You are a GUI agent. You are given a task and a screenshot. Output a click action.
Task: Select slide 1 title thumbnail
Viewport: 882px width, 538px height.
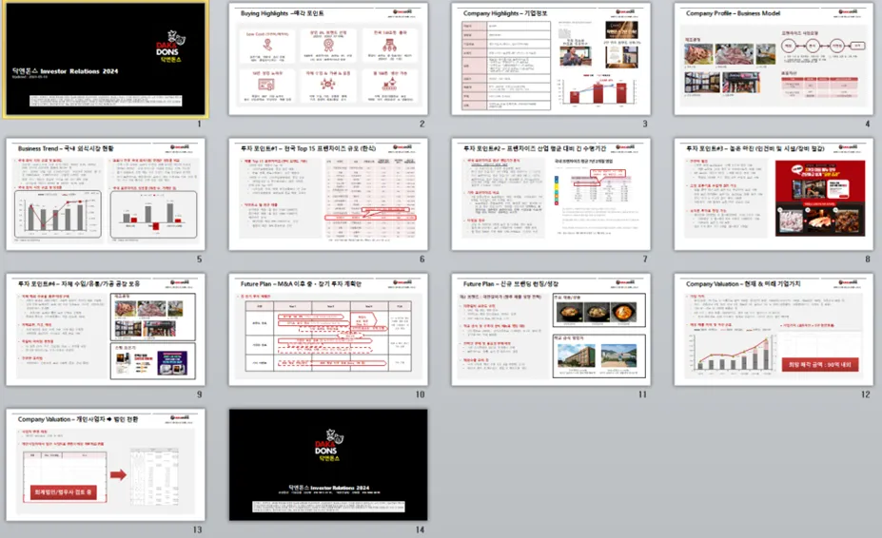(105, 59)
